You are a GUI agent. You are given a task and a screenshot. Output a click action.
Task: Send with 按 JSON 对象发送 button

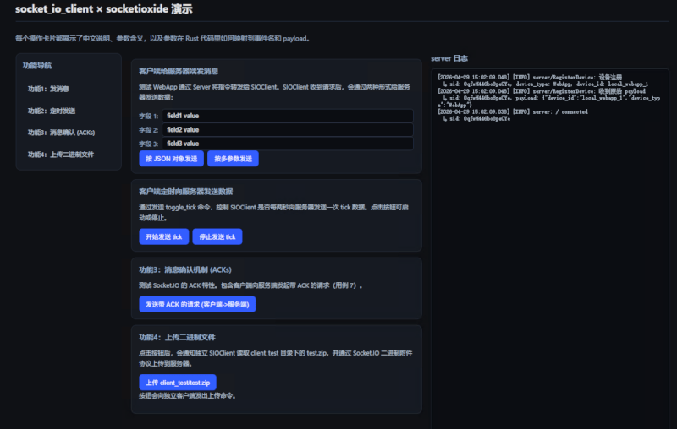(x=172, y=159)
